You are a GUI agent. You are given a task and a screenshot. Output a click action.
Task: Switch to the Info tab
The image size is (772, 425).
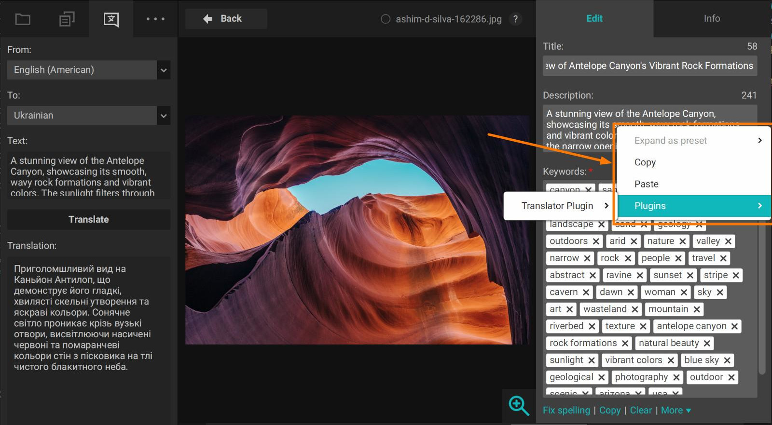tap(712, 18)
